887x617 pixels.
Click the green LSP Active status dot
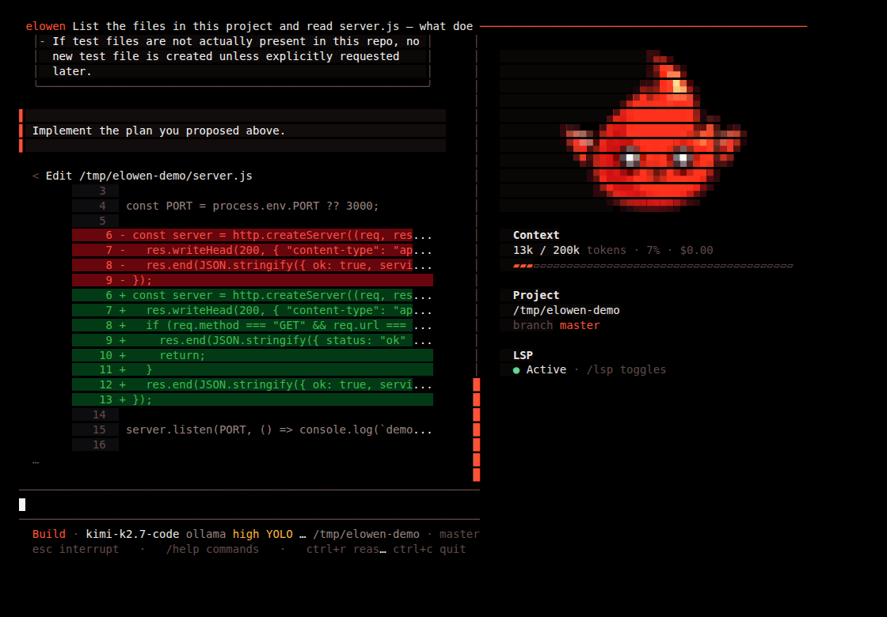coord(516,370)
